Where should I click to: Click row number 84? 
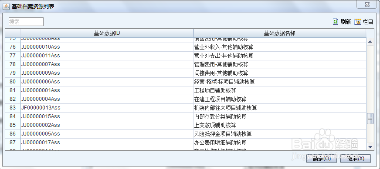tap(13, 116)
